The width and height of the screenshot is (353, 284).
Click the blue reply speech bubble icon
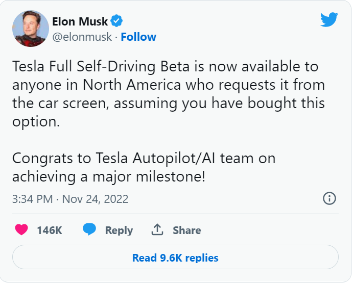pos(90,230)
